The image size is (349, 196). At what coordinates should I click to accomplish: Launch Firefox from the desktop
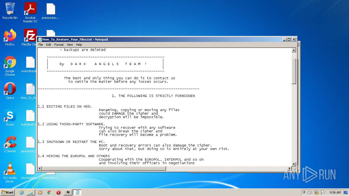tap(10, 38)
